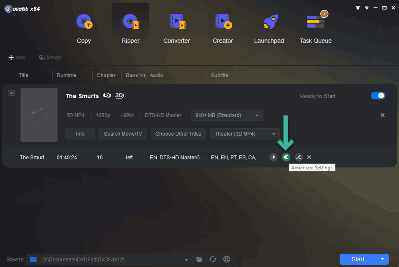Open the 8404 MB (Standard) size dropdown
This screenshot has height=267, width=399.
click(226, 115)
